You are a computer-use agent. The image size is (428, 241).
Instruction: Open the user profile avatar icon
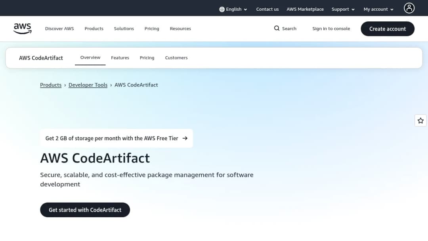coord(409,8)
